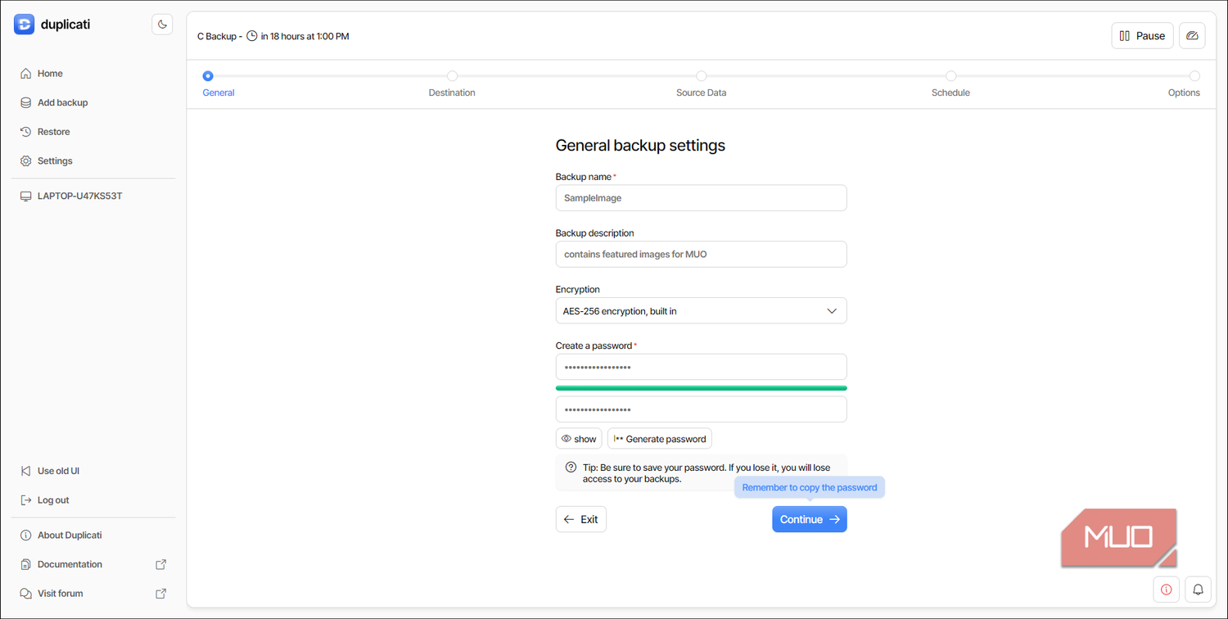This screenshot has height=619, width=1228.
Task: Click the tip question mark icon
Action: (571, 468)
